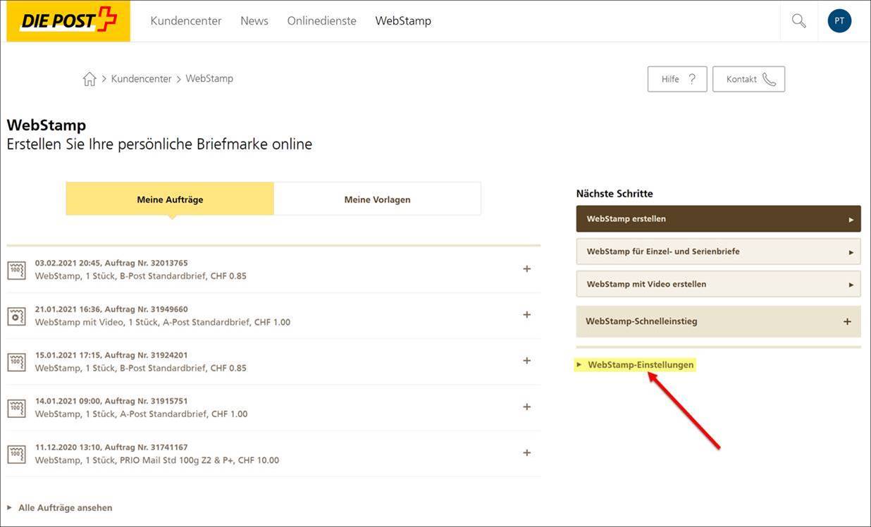Expand order Nr. 31949660 with plus
This screenshot has height=527, width=871.
tap(526, 314)
